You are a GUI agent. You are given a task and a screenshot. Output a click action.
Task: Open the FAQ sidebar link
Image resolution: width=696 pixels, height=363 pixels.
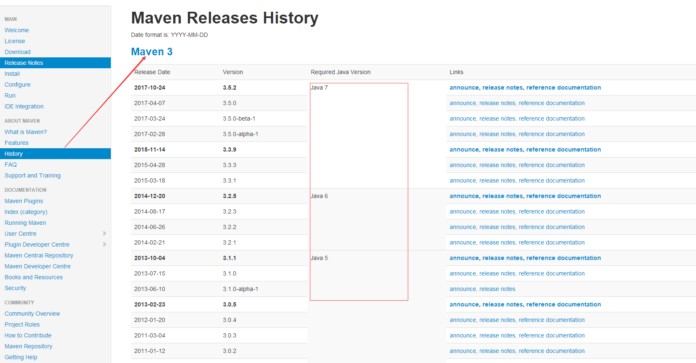[x=10, y=165]
